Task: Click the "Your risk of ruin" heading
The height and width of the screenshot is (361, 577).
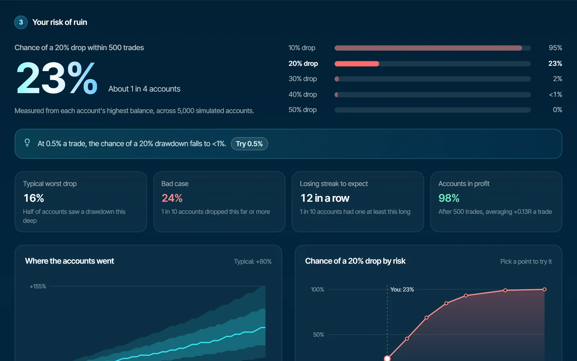Action: [x=60, y=22]
